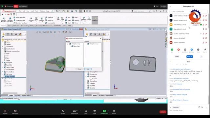Select Base_Fillet feature in left tree
Screen dimensions: 210x118
pos(8,65)
